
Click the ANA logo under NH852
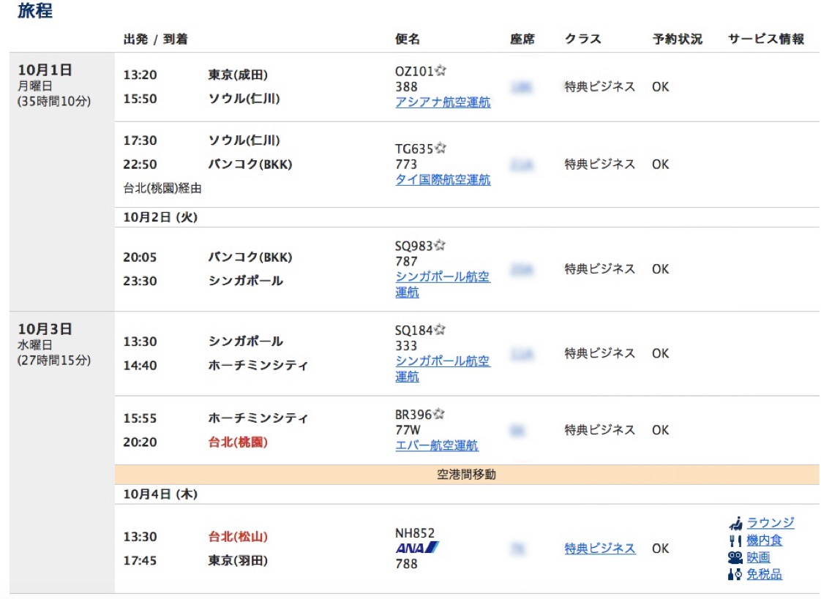point(417,548)
